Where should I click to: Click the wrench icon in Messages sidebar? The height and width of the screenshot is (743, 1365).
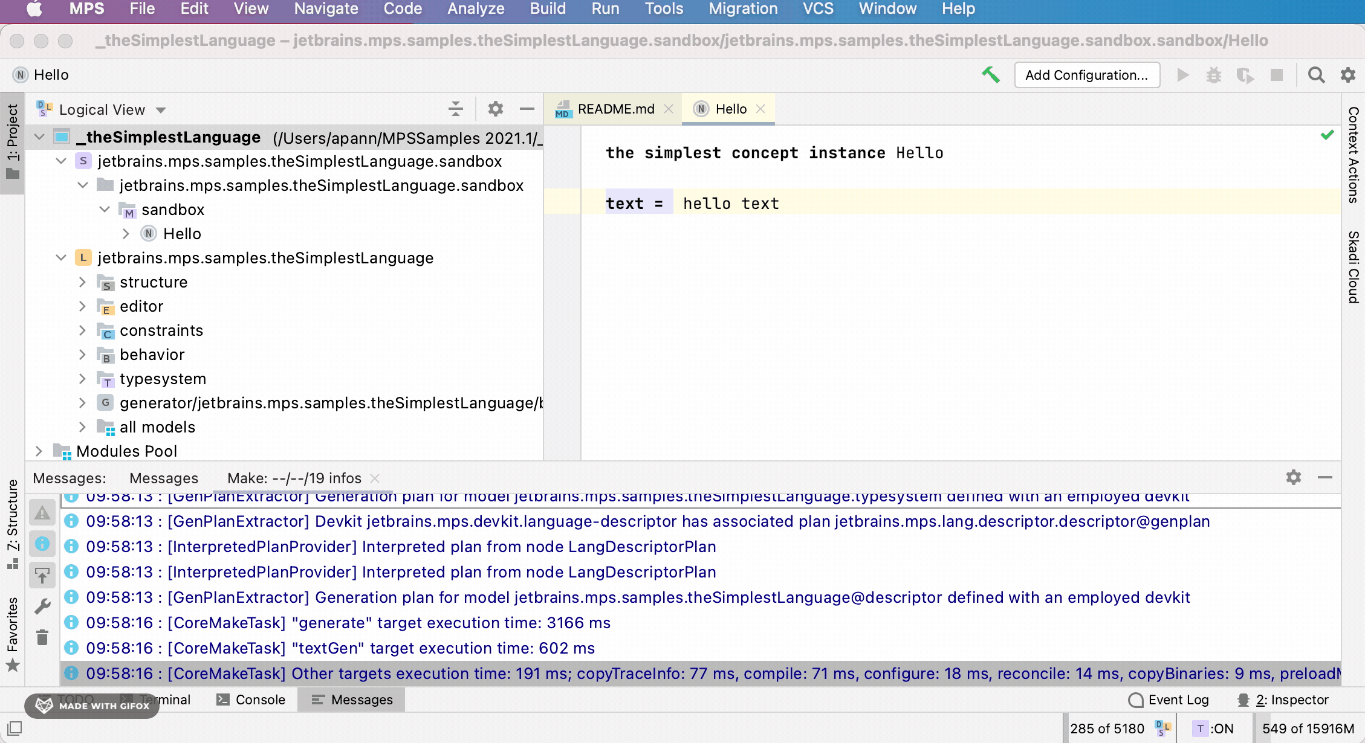[42, 606]
